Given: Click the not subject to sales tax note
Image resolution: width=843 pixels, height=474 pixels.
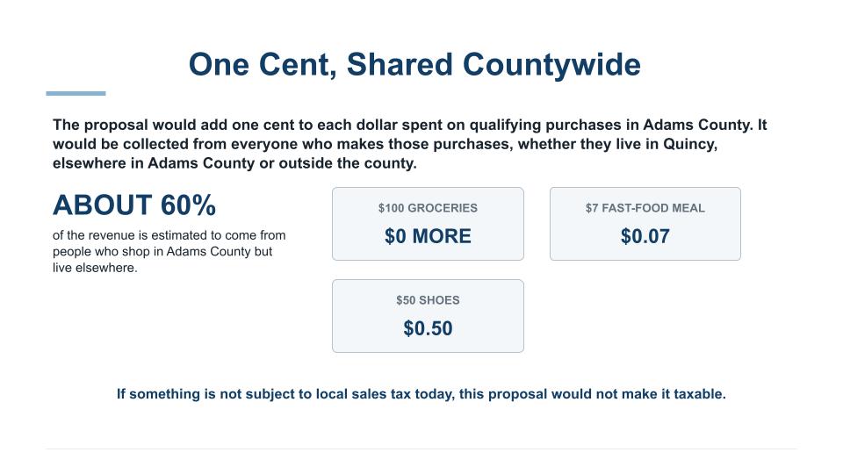Looking at the screenshot, I should pyautogui.click(x=421, y=394).
